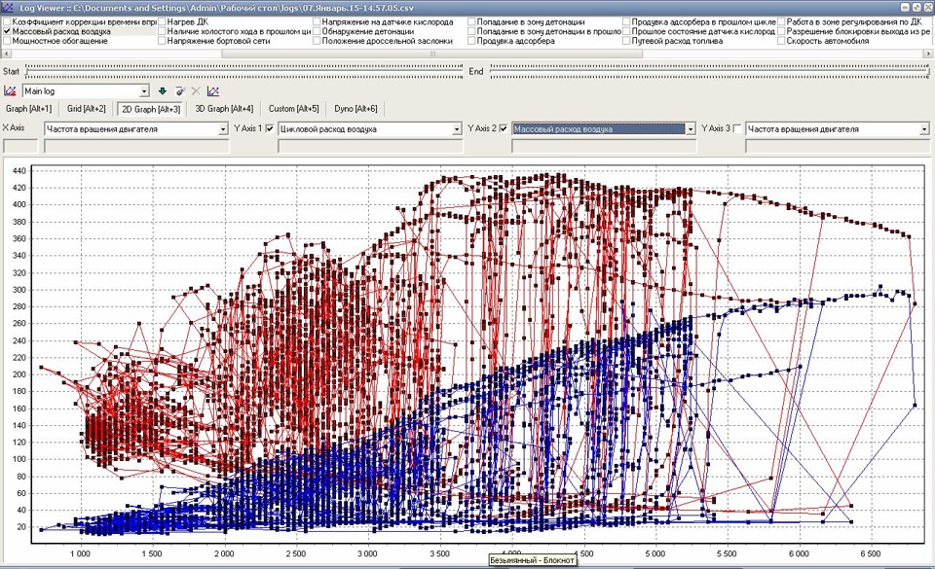Click the End range slider track
The width and height of the screenshot is (935, 569).
(x=710, y=72)
